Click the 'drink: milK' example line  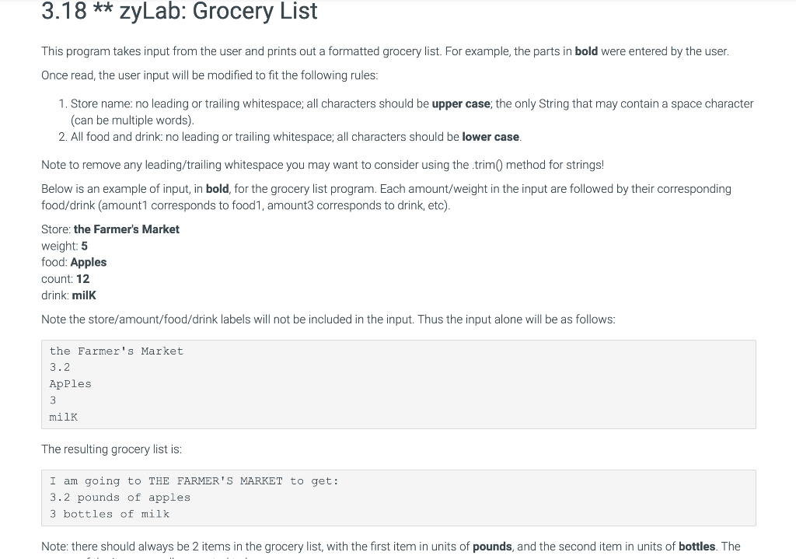[x=68, y=295]
